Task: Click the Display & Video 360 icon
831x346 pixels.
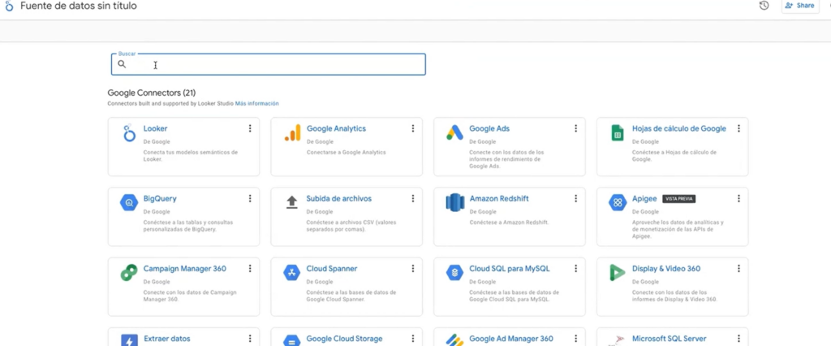Action: [x=618, y=273]
